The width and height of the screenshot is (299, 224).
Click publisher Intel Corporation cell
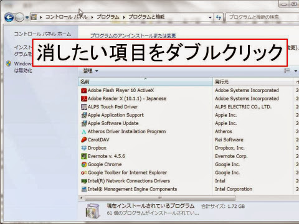click(x=234, y=189)
